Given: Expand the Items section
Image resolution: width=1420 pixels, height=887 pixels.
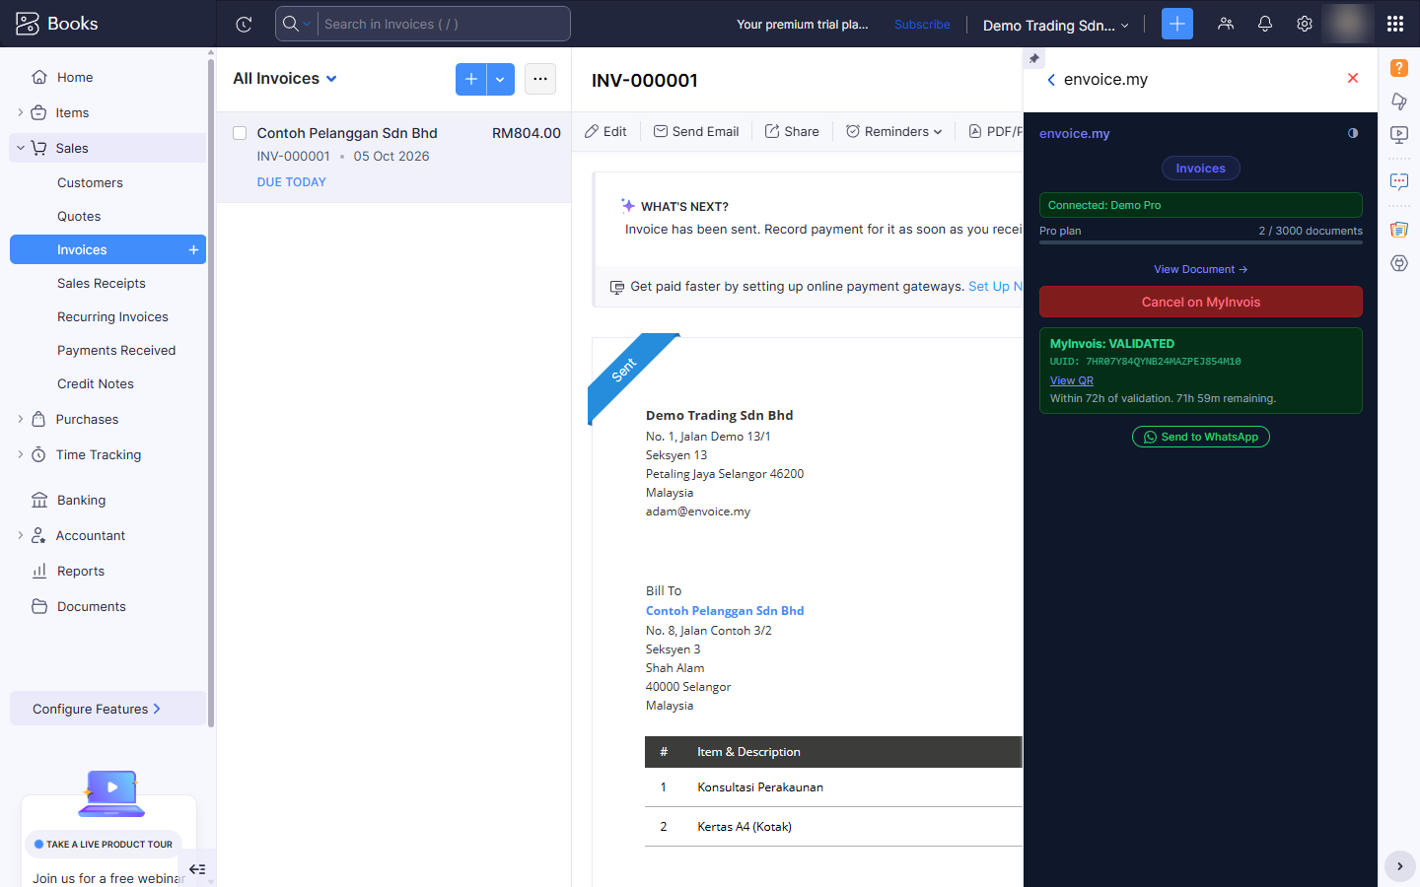Looking at the screenshot, I should 21,112.
